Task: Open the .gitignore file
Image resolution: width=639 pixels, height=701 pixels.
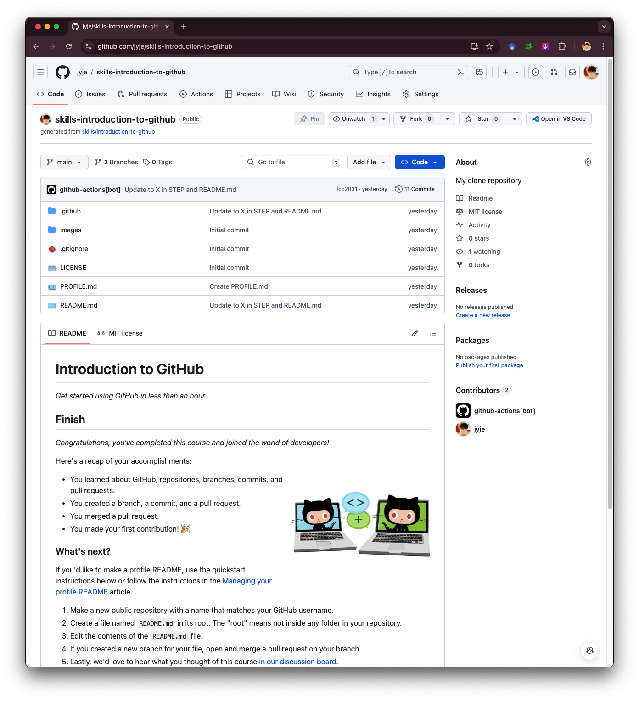Action: 74,249
